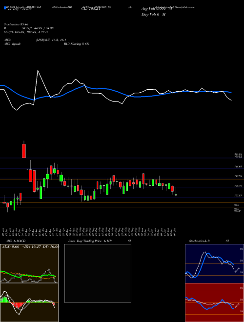Click the '(MGR) 0.7, 16.3, 16.1' ADX values

pos(51,40)
